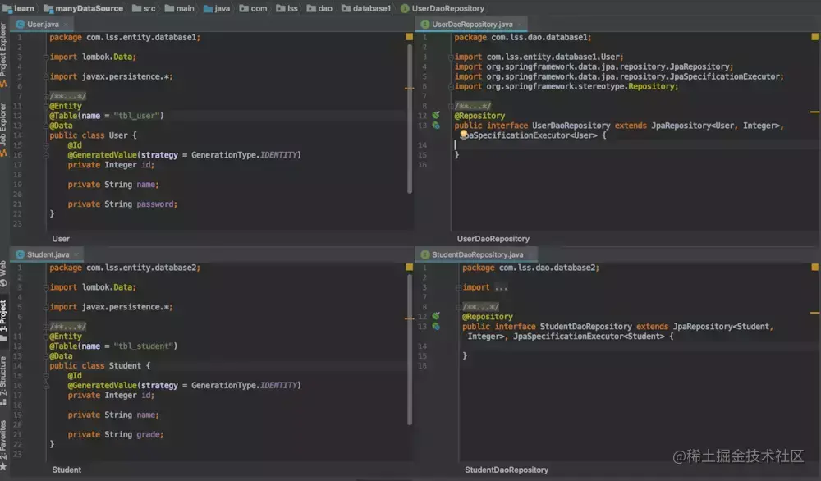Viewport: 821px width, 481px height.
Task: Click the manyDataSource breadcrumb
Action: click(83, 8)
